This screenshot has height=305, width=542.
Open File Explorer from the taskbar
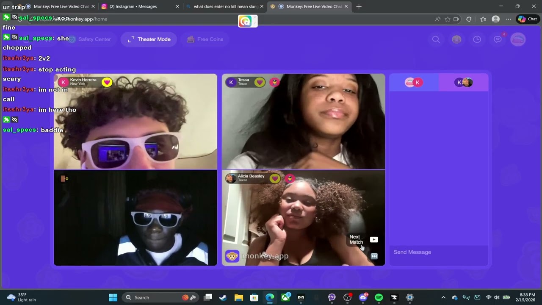tap(238, 297)
